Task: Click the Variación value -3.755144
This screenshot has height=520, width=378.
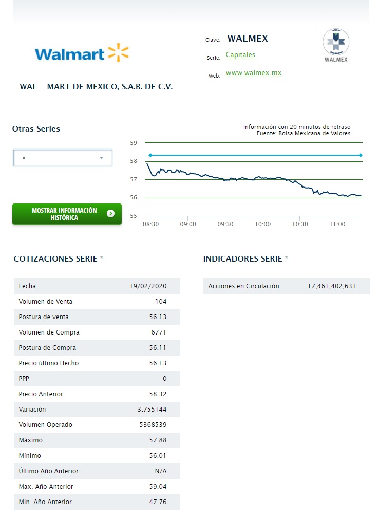Action: point(151,410)
